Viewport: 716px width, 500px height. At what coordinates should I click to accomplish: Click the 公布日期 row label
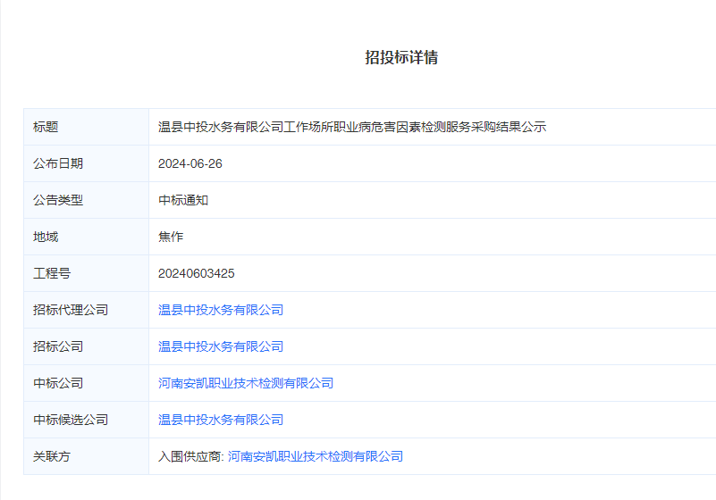tap(58, 163)
